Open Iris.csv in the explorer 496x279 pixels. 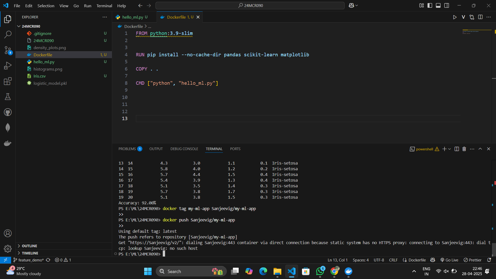(x=64, y=76)
